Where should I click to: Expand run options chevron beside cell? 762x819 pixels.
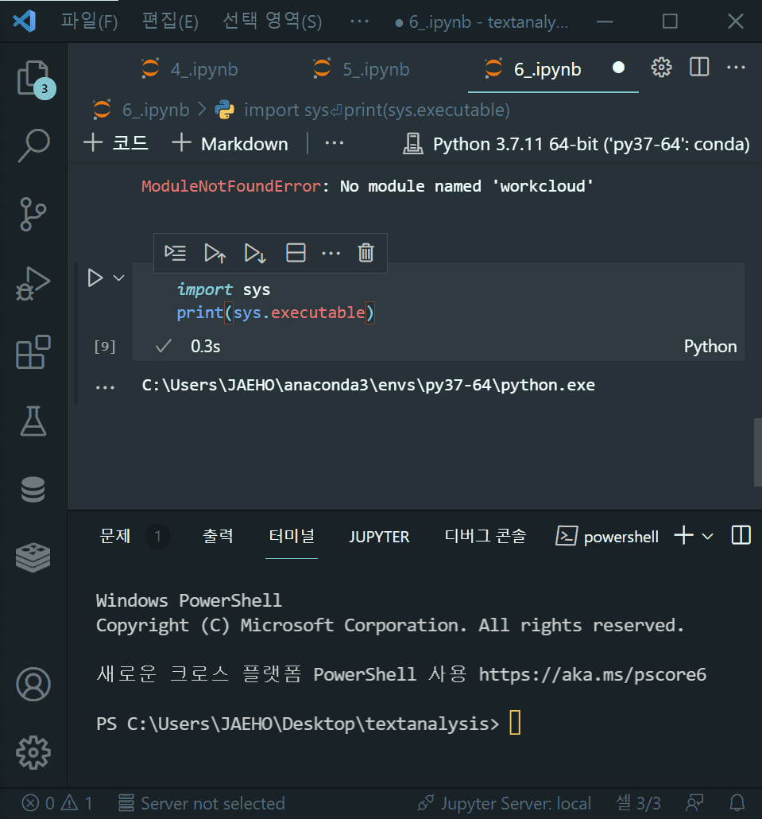119,278
